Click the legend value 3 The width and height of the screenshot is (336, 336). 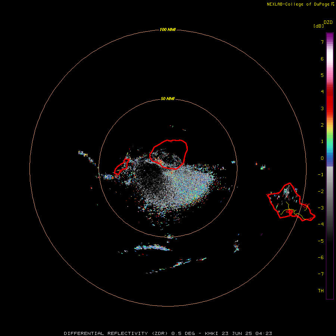click(x=322, y=108)
